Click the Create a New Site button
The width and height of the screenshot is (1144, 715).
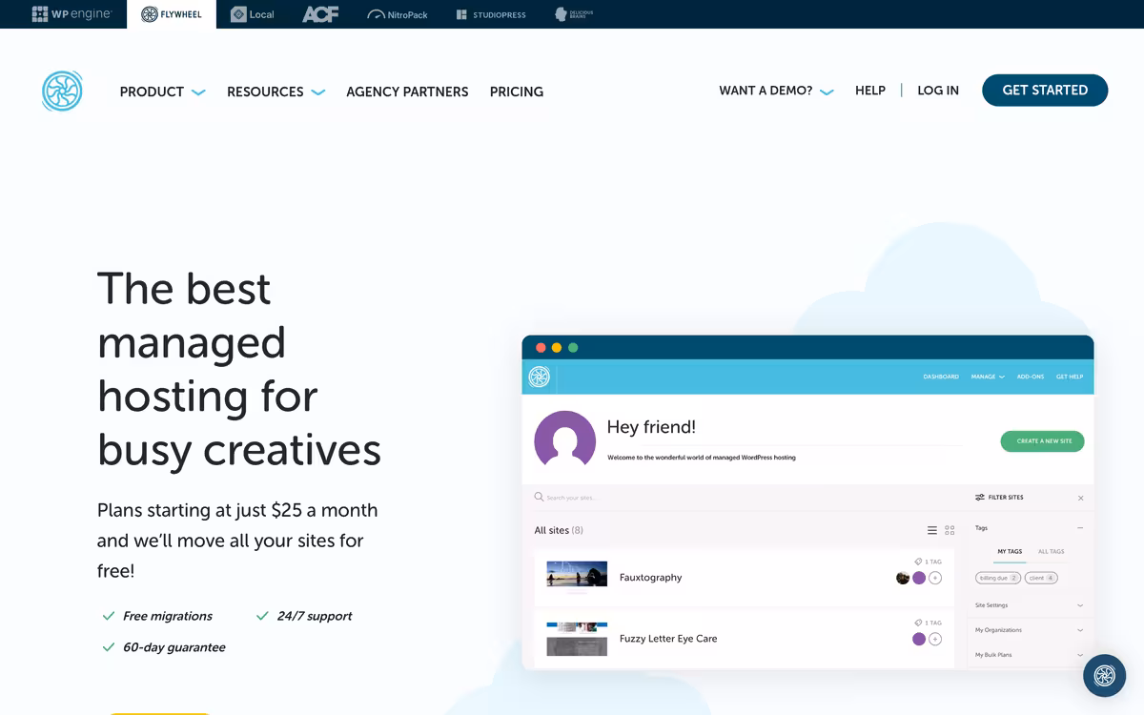(1043, 441)
